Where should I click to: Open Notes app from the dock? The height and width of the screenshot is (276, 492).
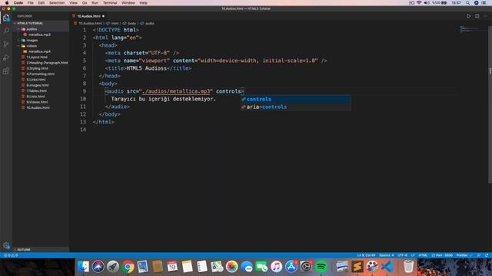point(187,267)
